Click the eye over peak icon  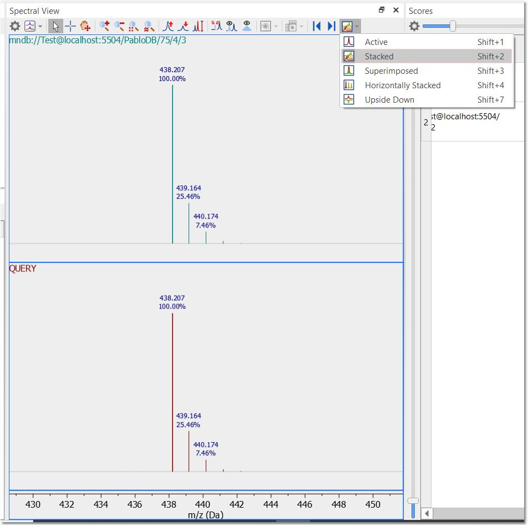(232, 26)
